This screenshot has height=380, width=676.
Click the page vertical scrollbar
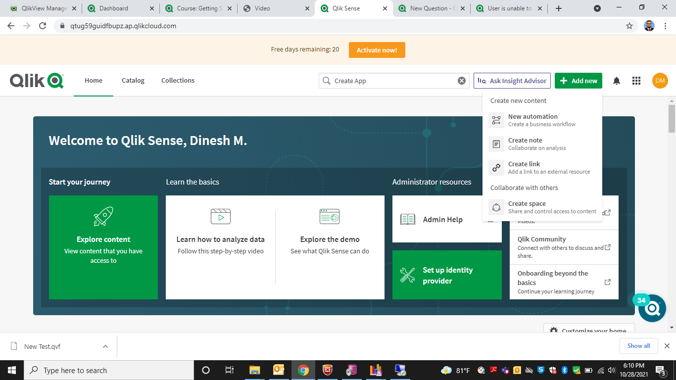tap(672, 119)
